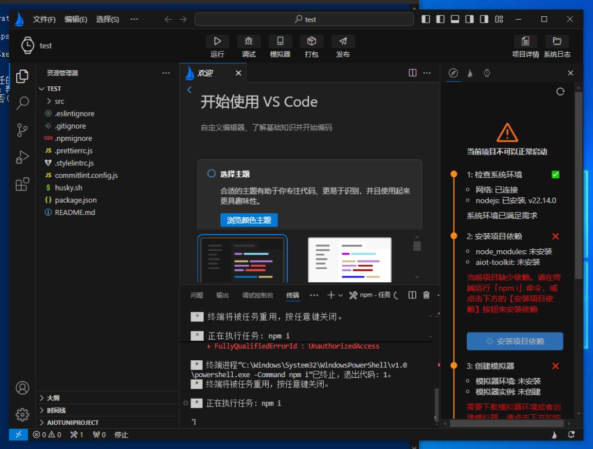
Task: Select the dark theme preview thumbnail
Action: tap(243, 259)
